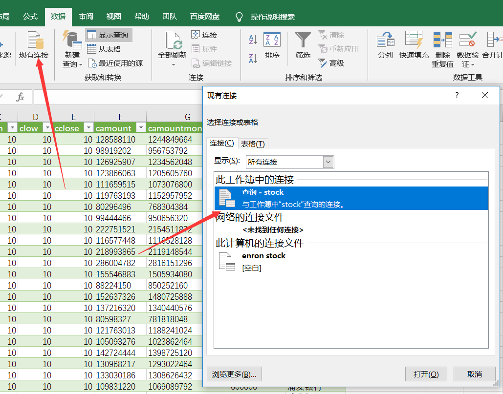Sort ascending with the A-Z icon

[x=253, y=40]
